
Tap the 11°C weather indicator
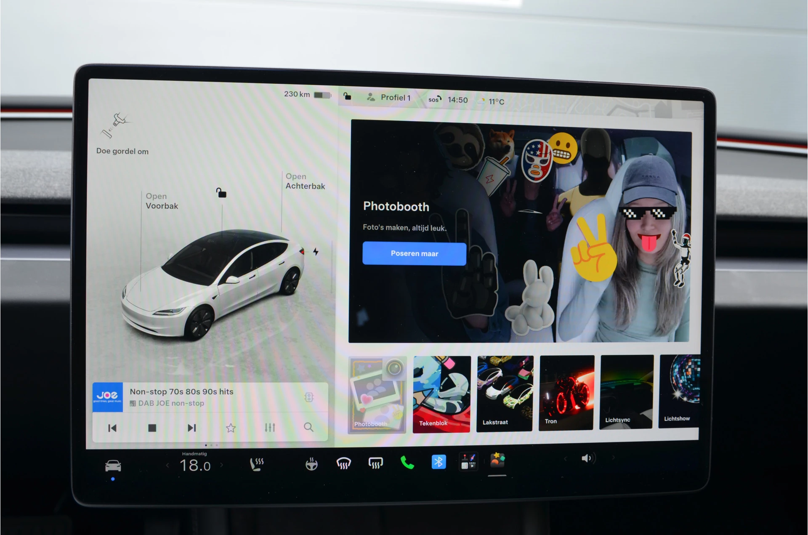tap(491, 101)
